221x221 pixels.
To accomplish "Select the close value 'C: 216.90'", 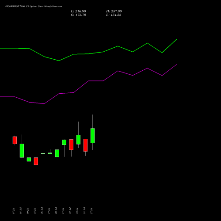I will click(x=78, y=11).
